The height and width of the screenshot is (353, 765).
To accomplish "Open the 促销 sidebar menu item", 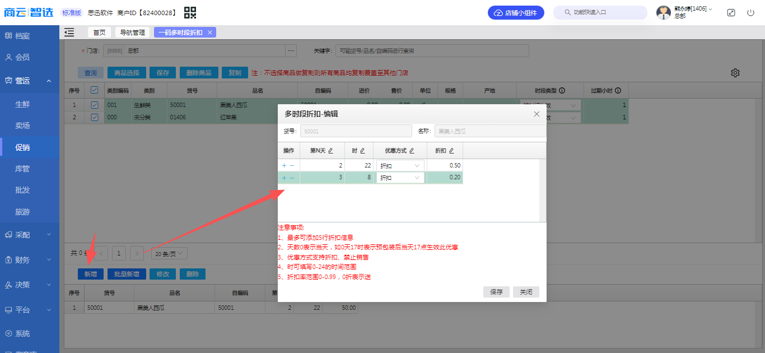I will point(22,147).
